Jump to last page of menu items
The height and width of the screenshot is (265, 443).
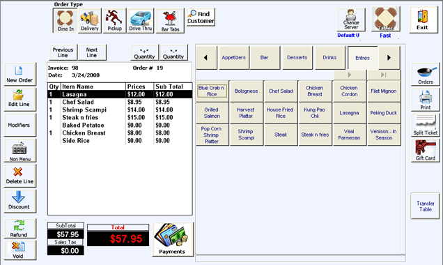click(384, 75)
